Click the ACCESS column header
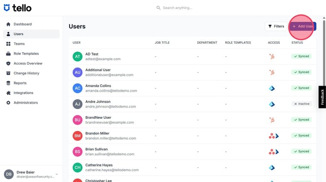This screenshot has height=182, width=326. coord(274,43)
